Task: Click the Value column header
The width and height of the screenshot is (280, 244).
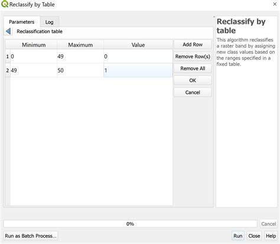Action: pyautogui.click(x=138, y=45)
